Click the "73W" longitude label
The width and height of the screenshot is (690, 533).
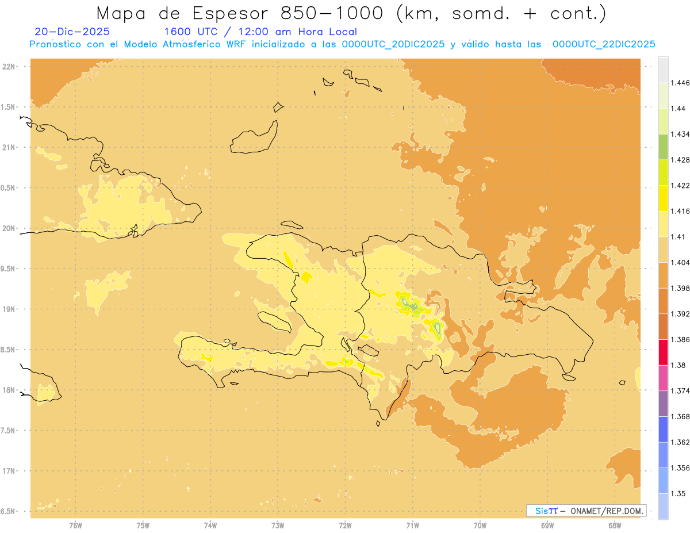coord(278,526)
